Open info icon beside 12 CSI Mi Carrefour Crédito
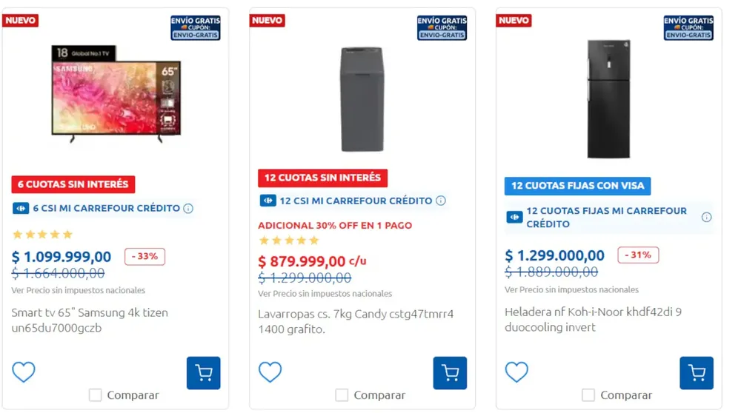 [x=441, y=201]
